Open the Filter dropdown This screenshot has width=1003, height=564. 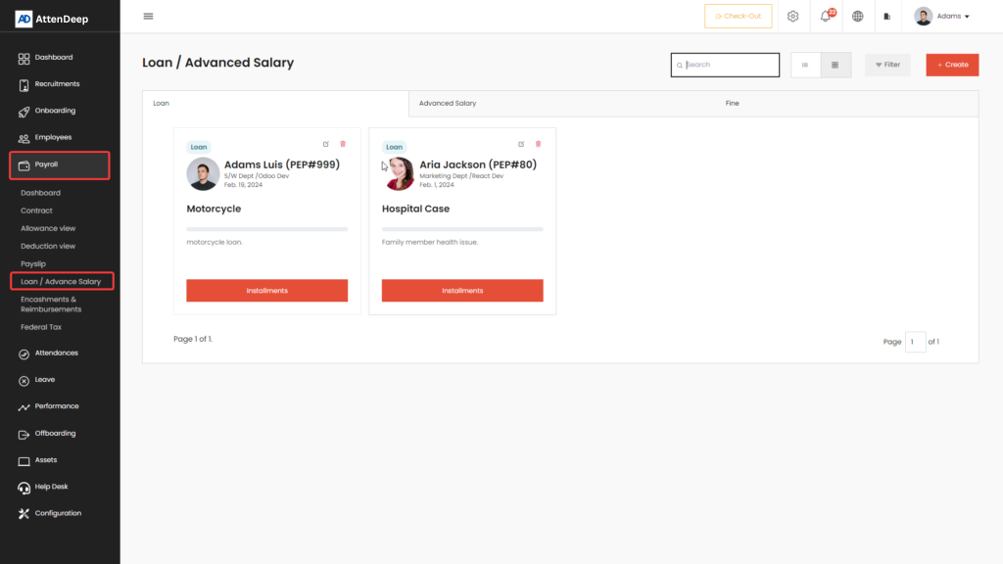pos(887,65)
